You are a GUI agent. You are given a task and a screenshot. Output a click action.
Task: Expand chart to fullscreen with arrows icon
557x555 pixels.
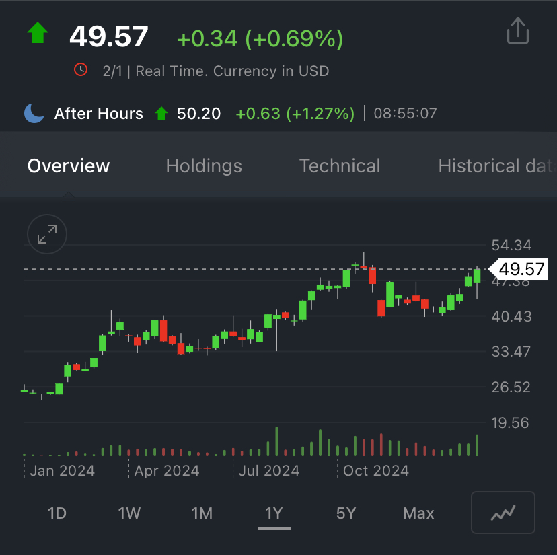click(x=47, y=234)
